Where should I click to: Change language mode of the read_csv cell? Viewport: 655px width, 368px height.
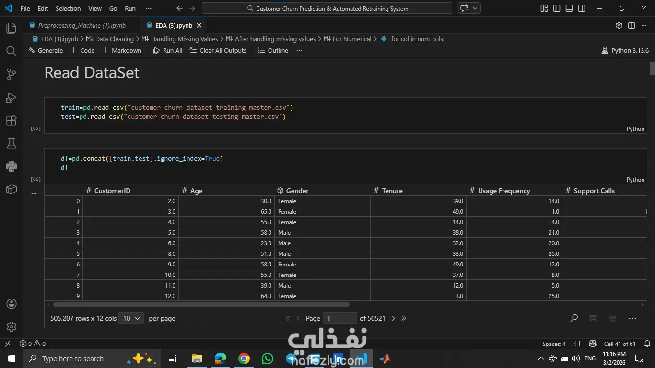click(x=635, y=129)
